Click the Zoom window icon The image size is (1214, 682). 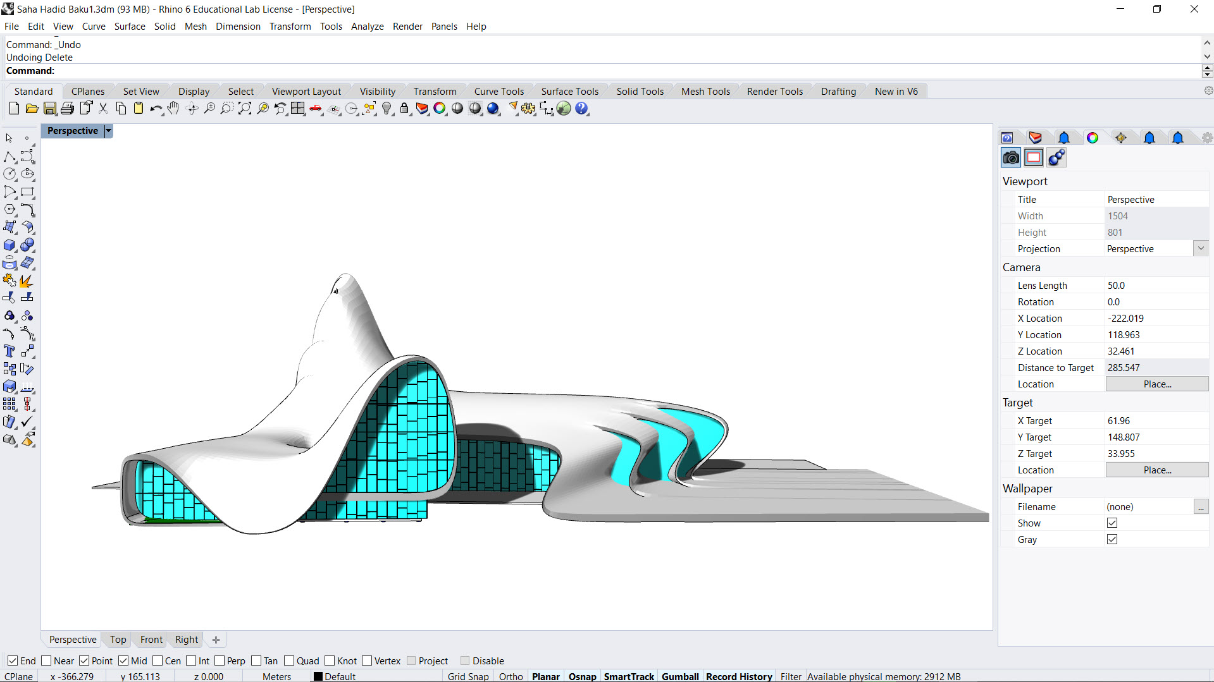pyautogui.click(x=226, y=109)
